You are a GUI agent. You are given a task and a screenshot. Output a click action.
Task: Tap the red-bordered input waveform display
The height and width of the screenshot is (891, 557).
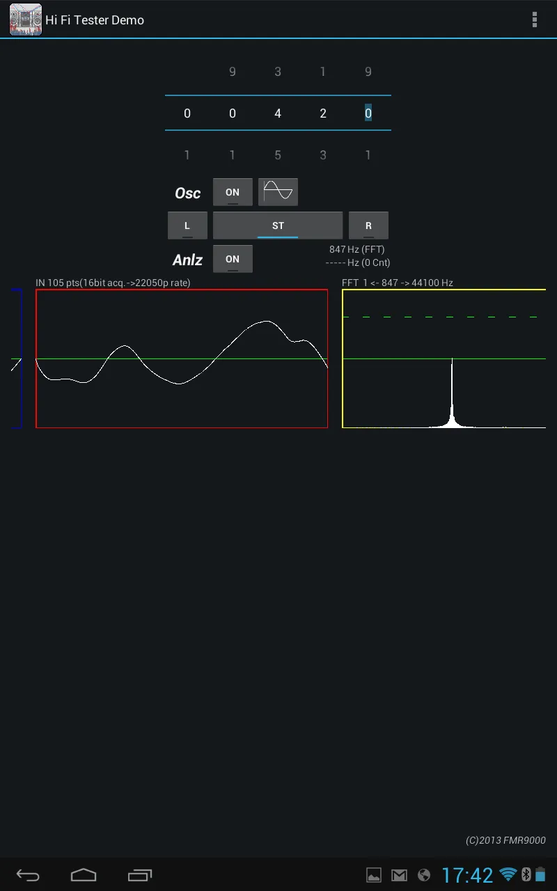coord(182,358)
